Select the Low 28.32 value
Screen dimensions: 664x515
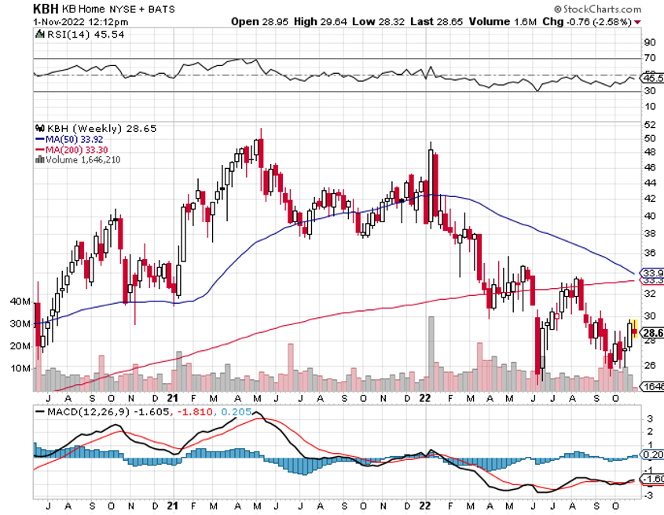[x=379, y=21]
